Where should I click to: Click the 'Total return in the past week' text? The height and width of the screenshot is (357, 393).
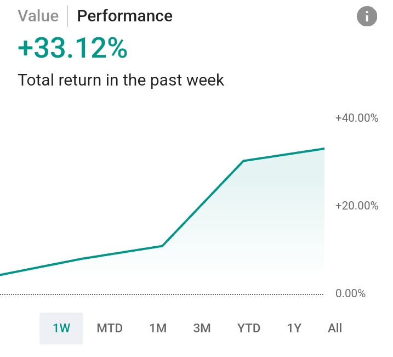[x=121, y=80]
